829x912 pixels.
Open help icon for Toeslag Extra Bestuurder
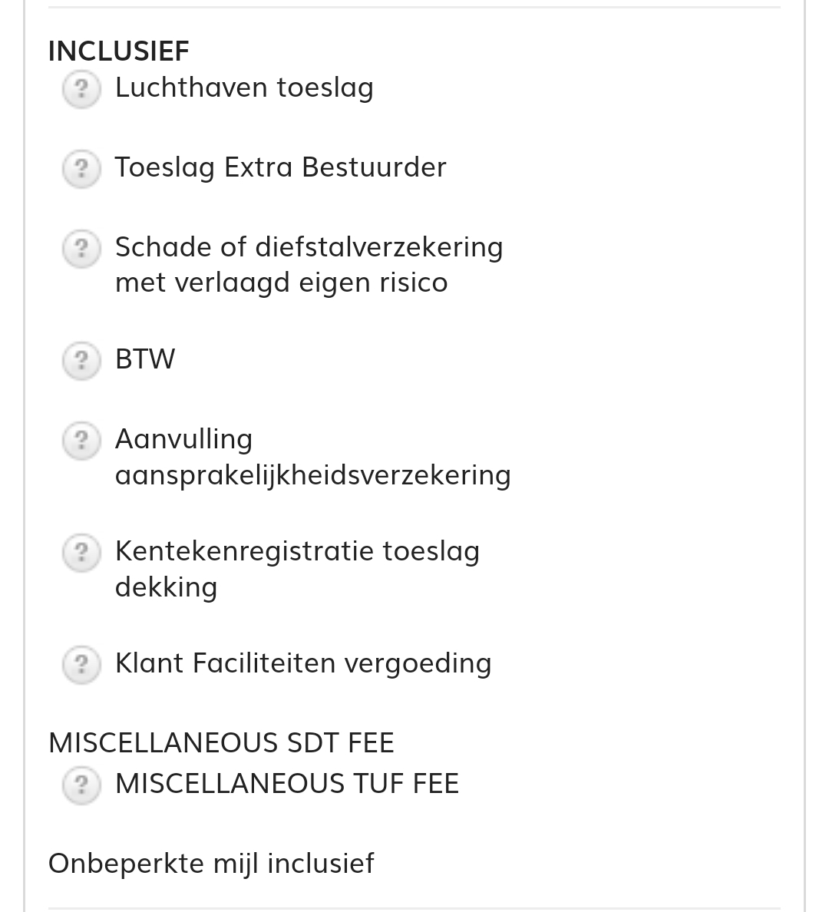point(81,169)
